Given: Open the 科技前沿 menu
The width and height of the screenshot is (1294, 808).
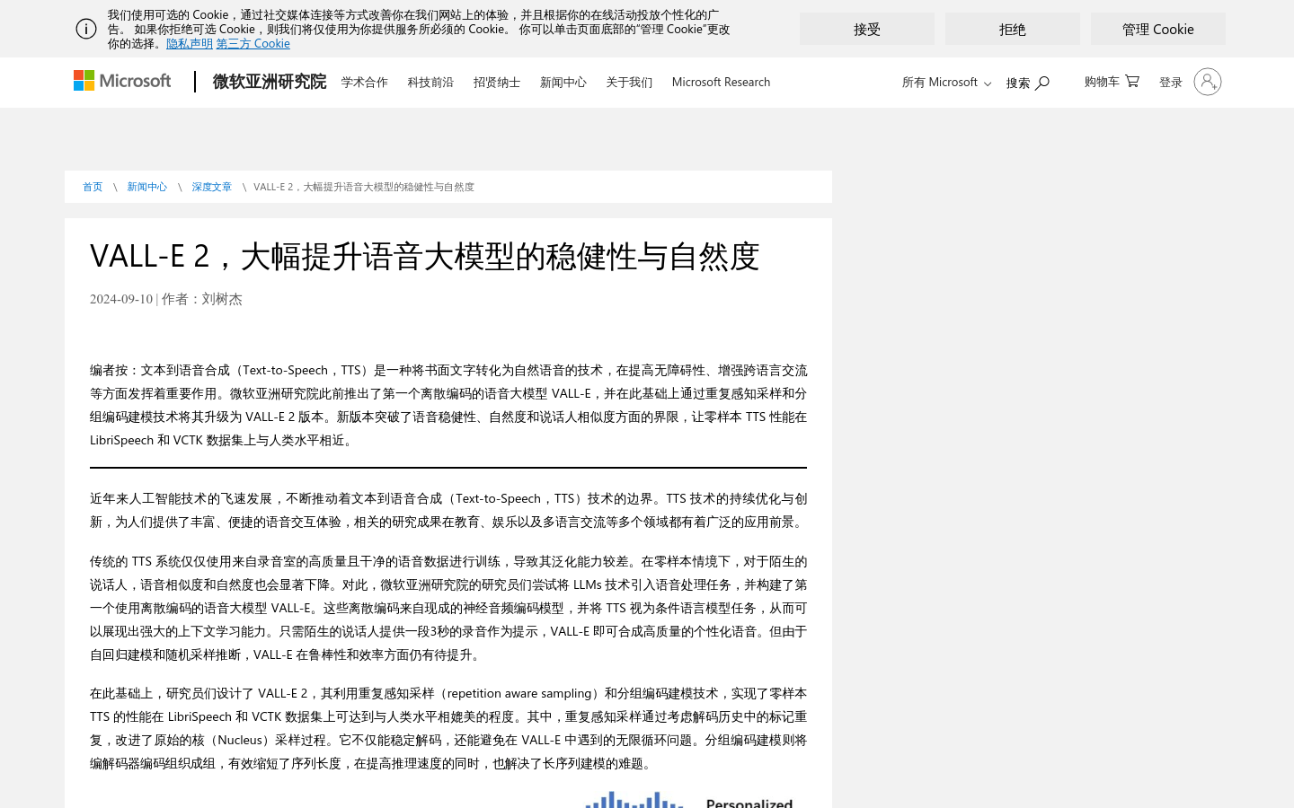Looking at the screenshot, I should coord(430,82).
